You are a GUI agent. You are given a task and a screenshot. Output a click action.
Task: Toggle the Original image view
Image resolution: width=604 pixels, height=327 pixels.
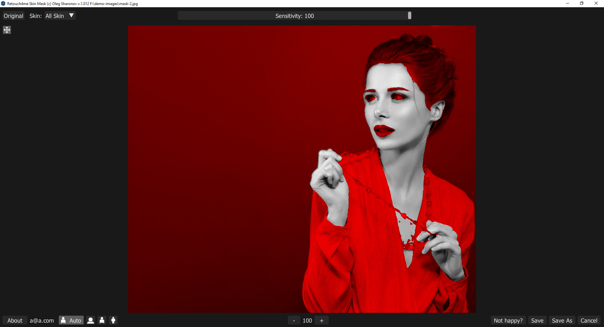coord(14,16)
